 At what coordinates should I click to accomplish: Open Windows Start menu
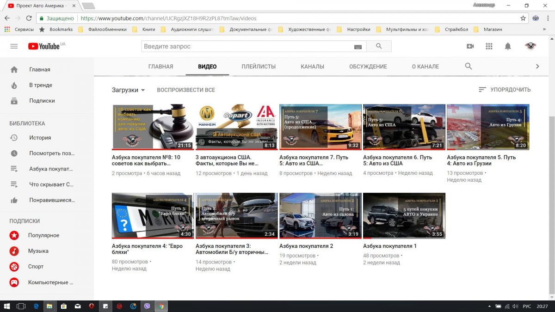pos(6,306)
